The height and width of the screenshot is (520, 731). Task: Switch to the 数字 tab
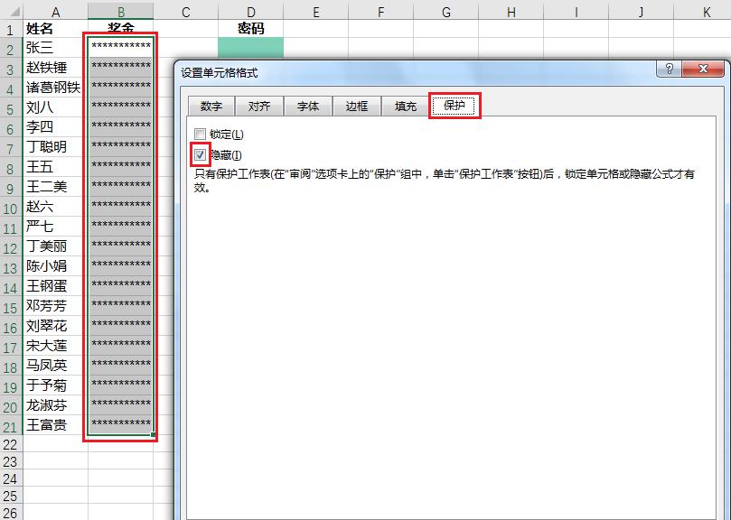(x=211, y=107)
